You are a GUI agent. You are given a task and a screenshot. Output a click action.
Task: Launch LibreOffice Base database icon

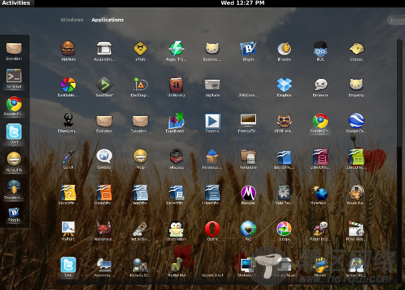(x=321, y=159)
